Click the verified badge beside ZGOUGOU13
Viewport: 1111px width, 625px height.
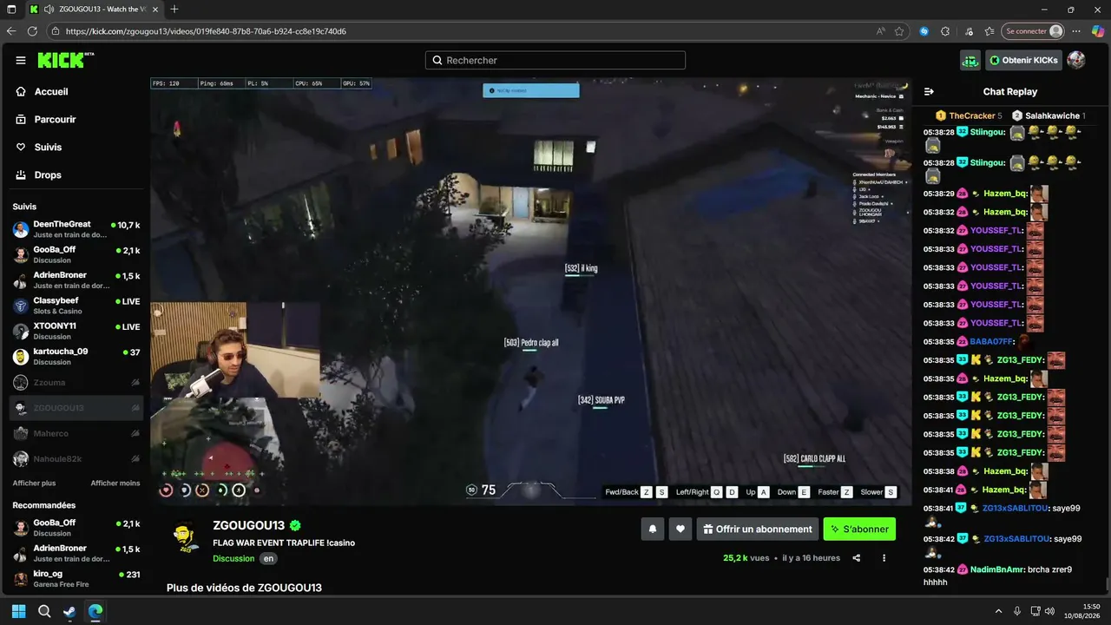[x=295, y=525]
